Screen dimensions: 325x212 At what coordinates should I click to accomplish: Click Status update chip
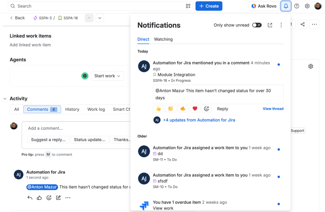pos(90,140)
